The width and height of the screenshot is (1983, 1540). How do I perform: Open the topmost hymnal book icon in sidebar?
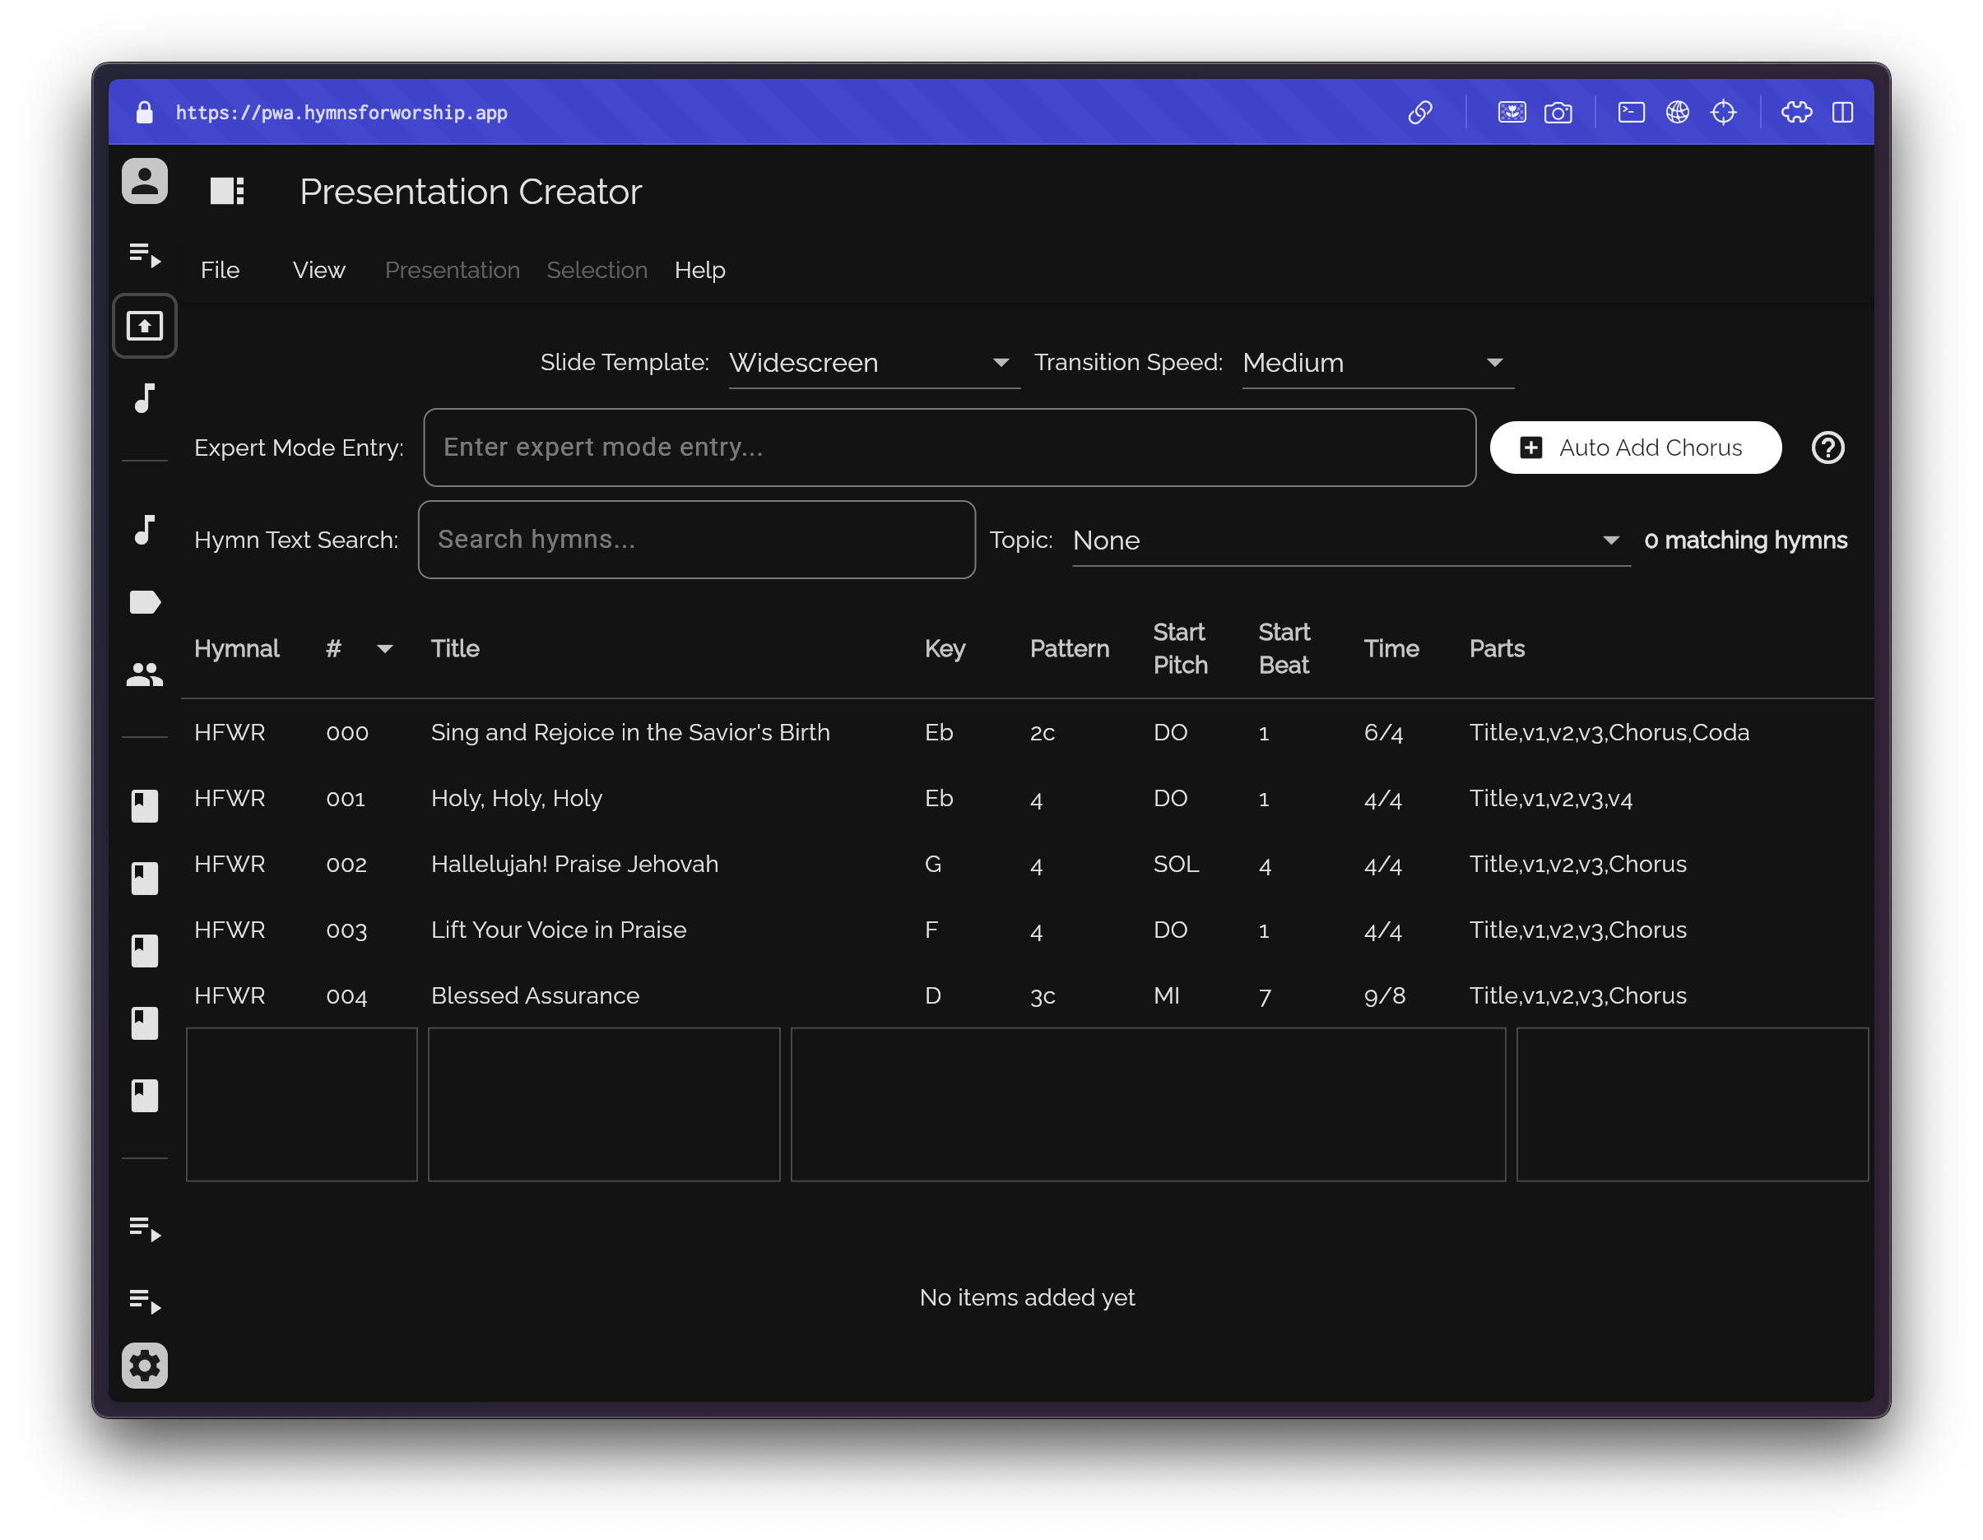pyautogui.click(x=144, y=805)
